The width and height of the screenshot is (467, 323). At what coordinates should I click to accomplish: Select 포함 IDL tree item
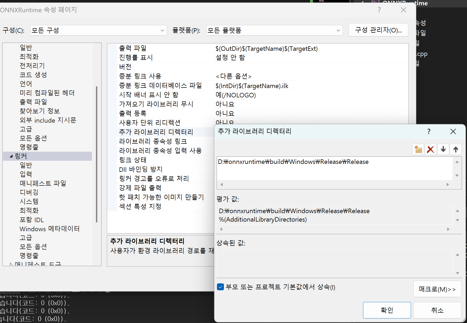tap(32, 220)
